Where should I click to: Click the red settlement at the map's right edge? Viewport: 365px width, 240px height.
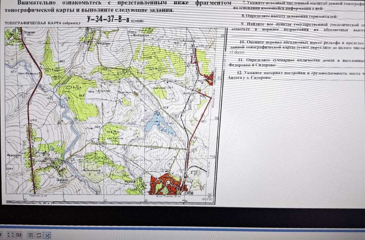(x=209, y=78)
